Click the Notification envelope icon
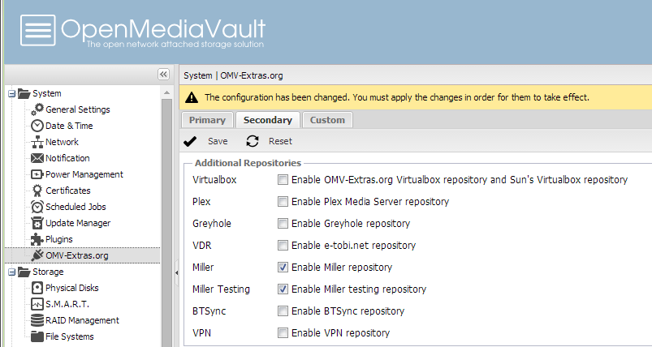The image size is (652, 347). [x=37, y=158]
